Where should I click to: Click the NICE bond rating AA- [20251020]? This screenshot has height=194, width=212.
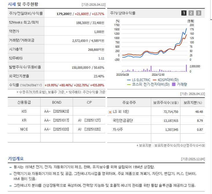pos(56,129)
